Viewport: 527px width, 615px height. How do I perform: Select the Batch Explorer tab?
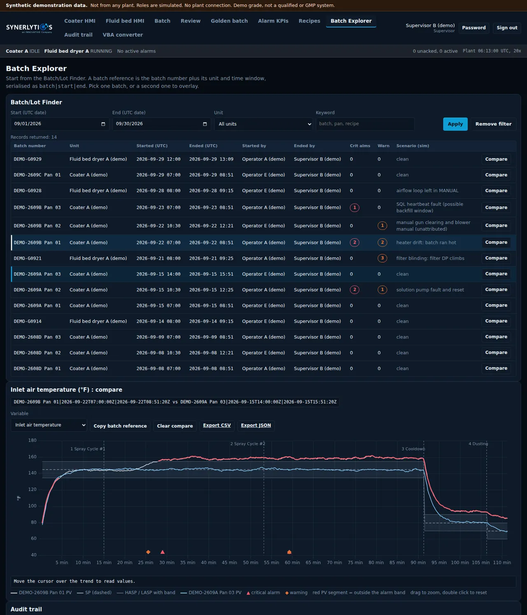(x=351, y=21)
